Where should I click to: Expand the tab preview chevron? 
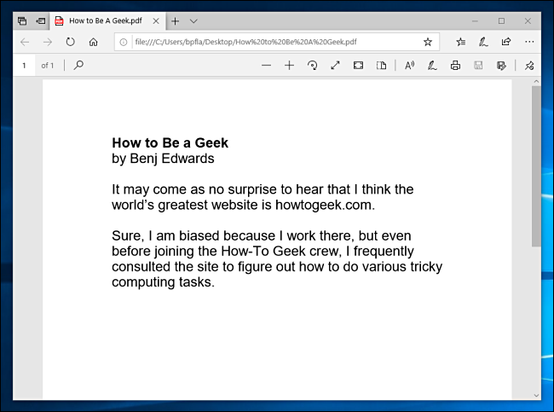coord(193,21)
